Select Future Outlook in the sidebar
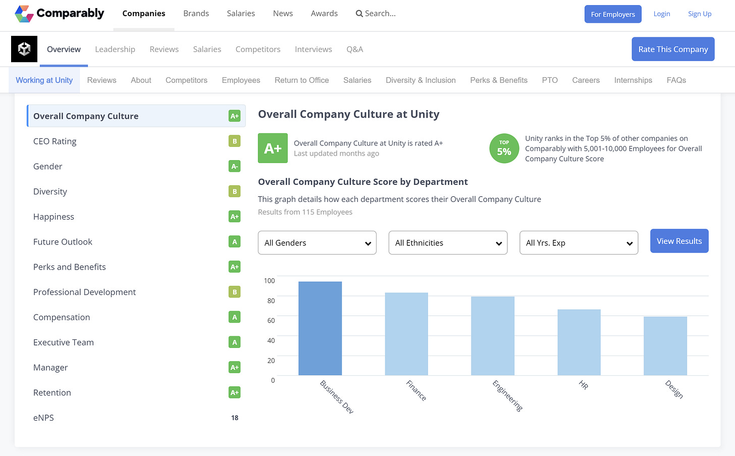 tap(136, 242)
